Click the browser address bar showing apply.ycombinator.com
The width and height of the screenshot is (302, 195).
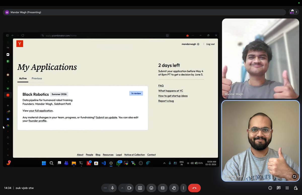(x=104, y=36)
